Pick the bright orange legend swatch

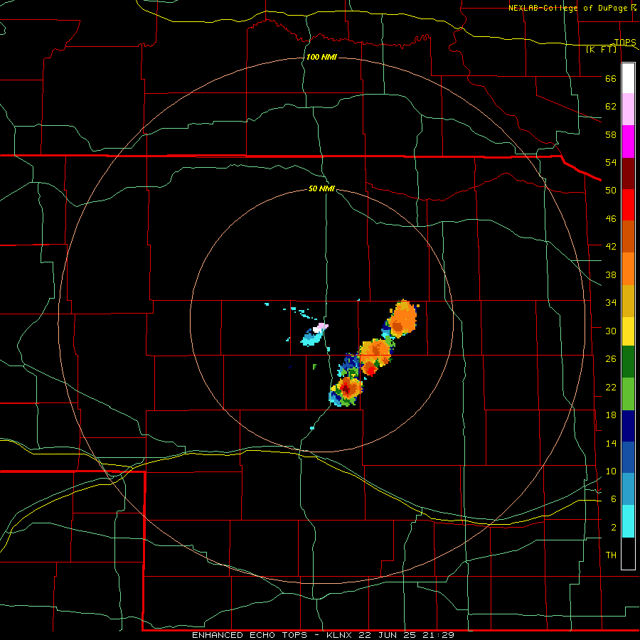pos(628,269)
